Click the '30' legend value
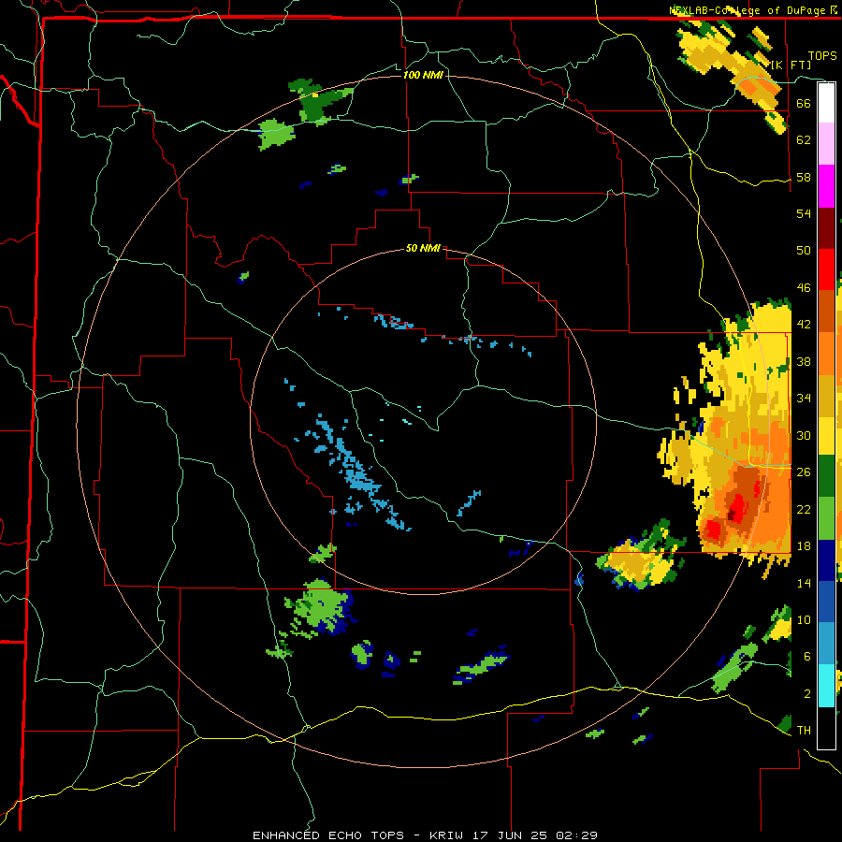 (x=804, y=435)
